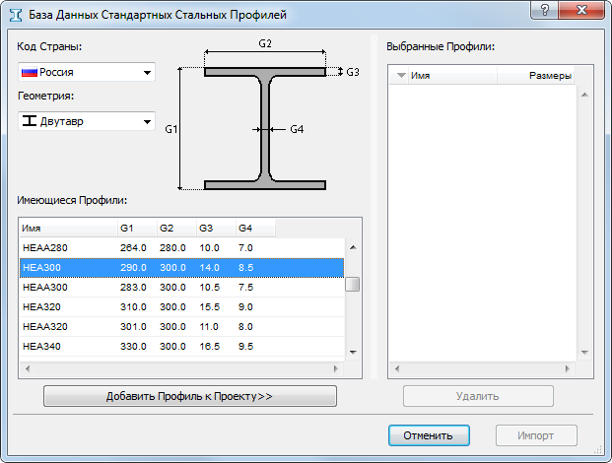Image resolution: width=612 pixels, height=463 pixels.
Task: Click the disabled Импорт button
Action: click(536, 435)
